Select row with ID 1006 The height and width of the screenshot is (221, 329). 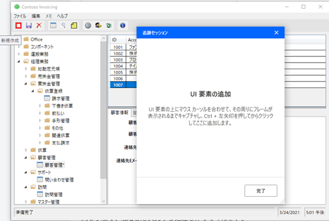coord(118,79)
